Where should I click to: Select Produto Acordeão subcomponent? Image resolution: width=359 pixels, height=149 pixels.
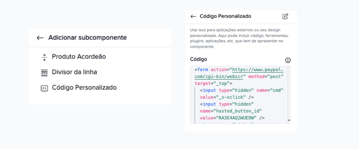(79, 57)
